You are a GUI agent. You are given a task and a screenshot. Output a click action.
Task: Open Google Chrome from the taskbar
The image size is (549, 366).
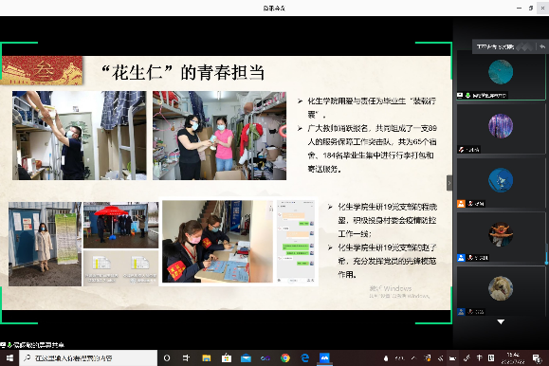point(285,358)
